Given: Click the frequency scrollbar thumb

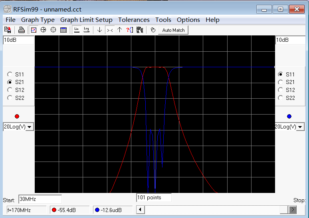Looking at the screenshot, I should tap(284, 210).
